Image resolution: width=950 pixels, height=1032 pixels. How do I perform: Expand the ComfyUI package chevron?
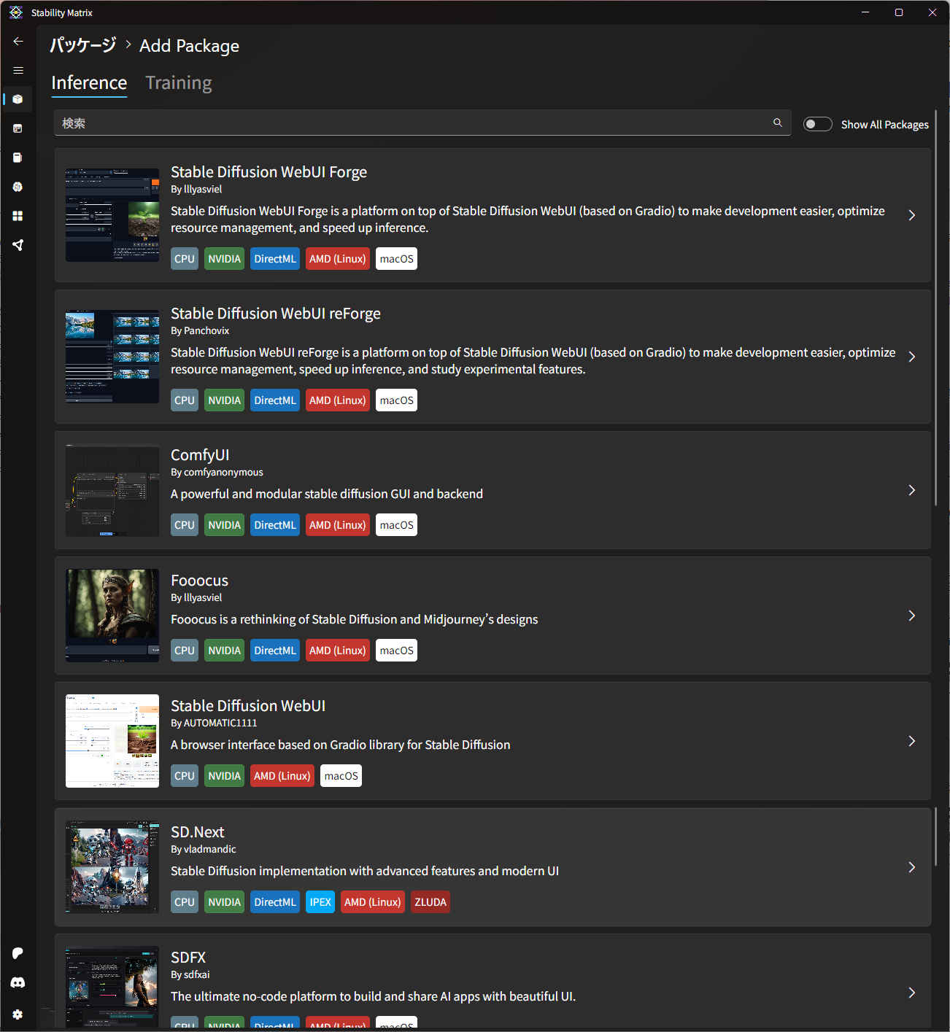pyautogui.click(x=911, y=490)
